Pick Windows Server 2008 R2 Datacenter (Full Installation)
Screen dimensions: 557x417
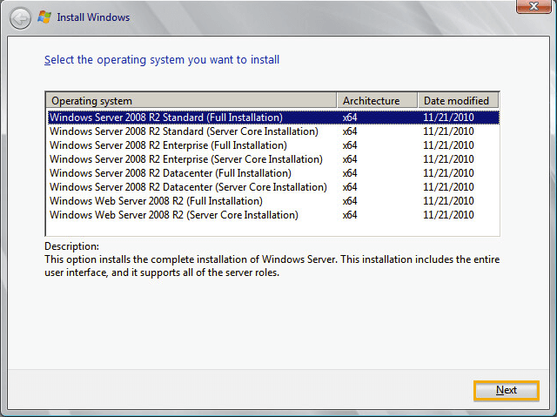click(170, 173)
